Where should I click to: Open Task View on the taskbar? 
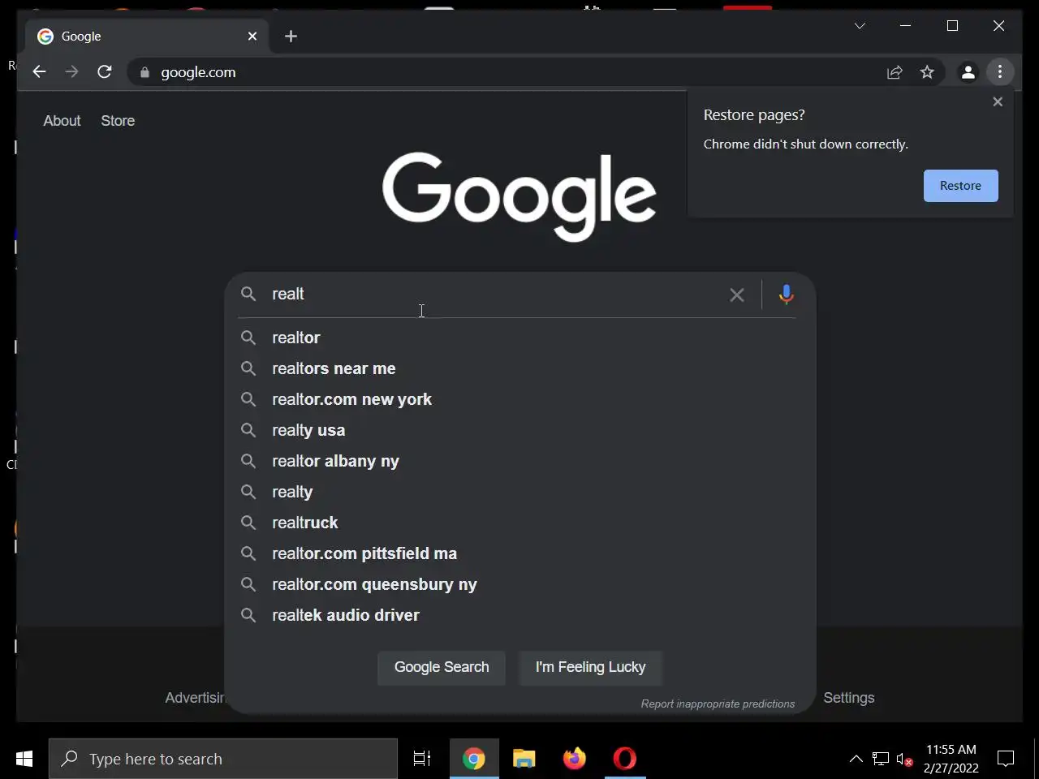tap(422, 759)
